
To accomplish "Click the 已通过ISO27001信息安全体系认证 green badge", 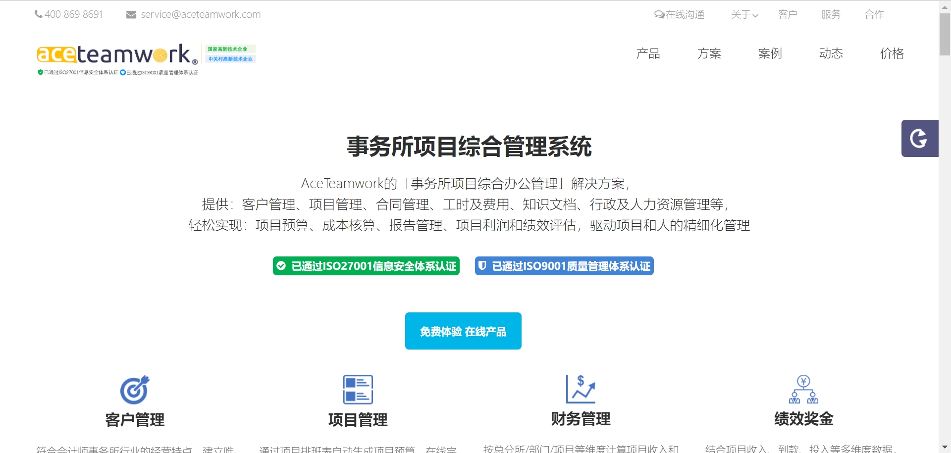I will tap(366, 266).
